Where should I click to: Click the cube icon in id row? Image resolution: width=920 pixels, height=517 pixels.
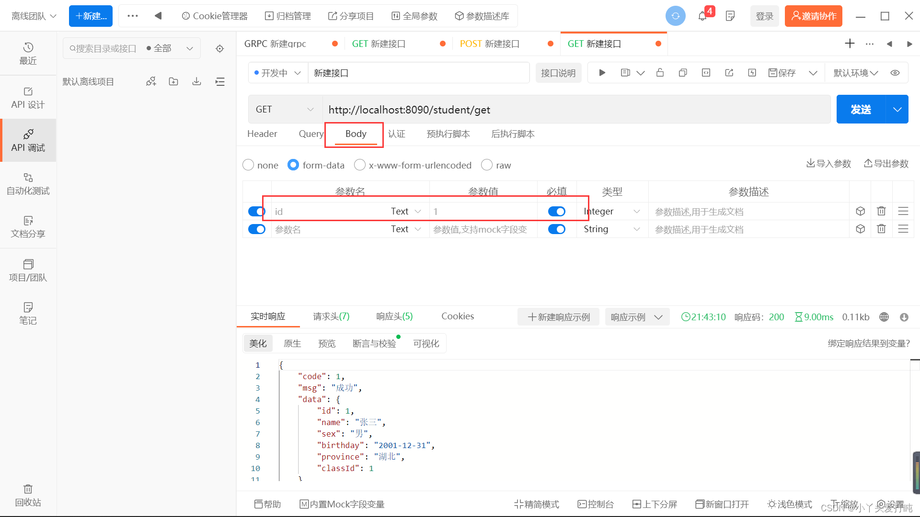coord(861,211)
